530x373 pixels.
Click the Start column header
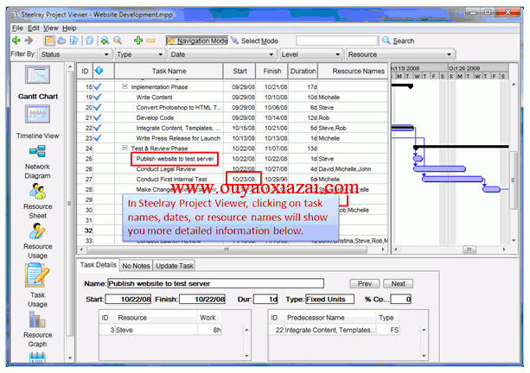[x=239, y=71]
